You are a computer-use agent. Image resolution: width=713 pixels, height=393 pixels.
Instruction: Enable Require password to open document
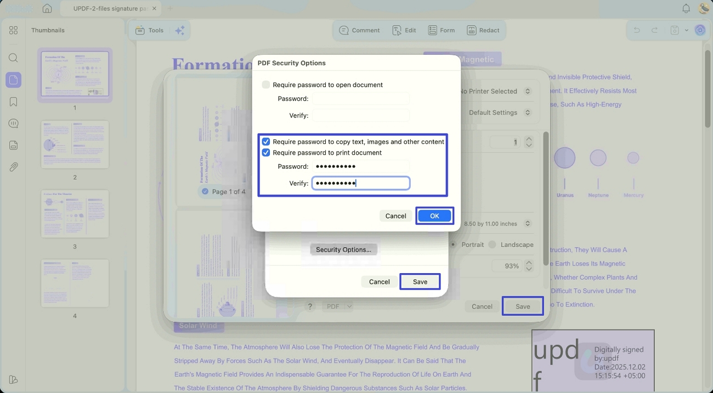(x=266, y=85)
